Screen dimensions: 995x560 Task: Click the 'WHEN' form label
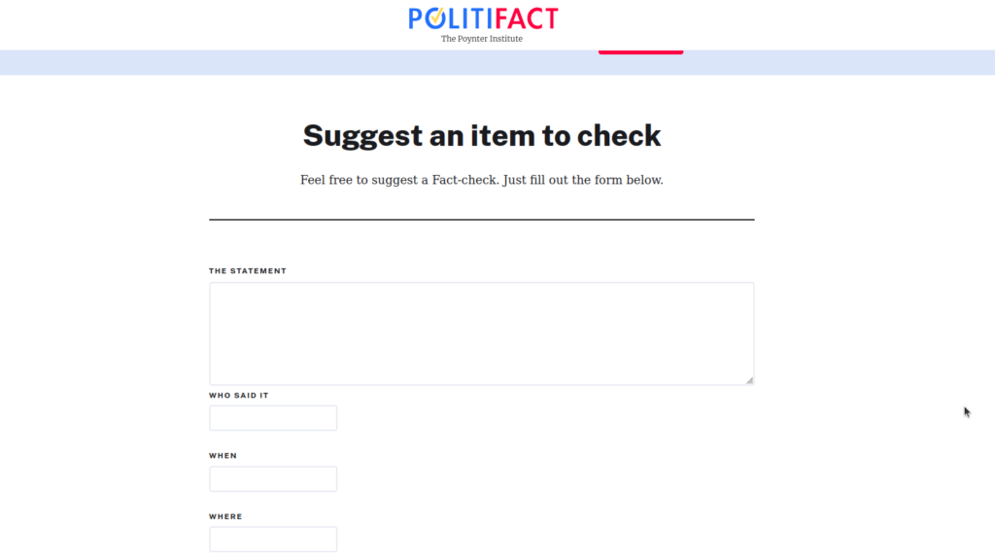click(x=223, y=455)
